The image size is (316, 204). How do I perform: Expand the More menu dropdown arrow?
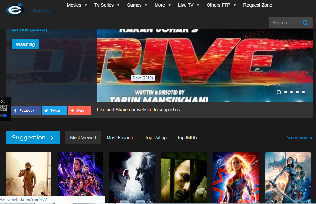pos(170,5)
